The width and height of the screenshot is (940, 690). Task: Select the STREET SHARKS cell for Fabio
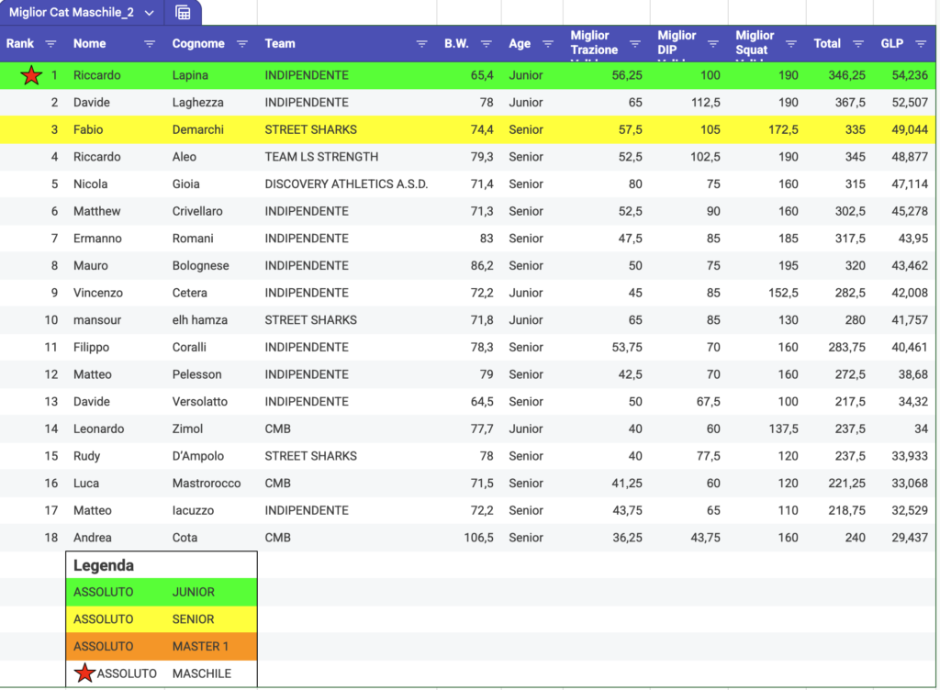tap(310, 130)
